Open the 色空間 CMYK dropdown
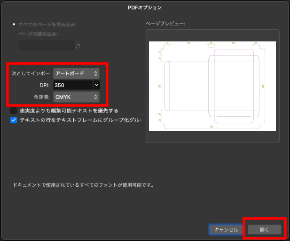The image size is (290, 241). [x=77, y=97]
